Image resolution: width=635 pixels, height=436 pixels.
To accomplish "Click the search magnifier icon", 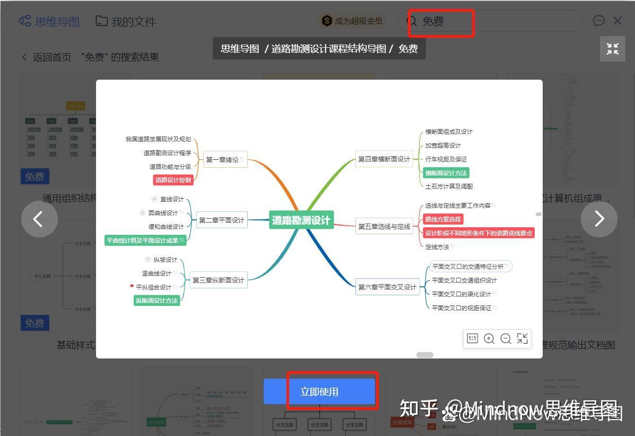I will point(412,21).
